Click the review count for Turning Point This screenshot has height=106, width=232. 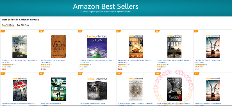[168, 65]
